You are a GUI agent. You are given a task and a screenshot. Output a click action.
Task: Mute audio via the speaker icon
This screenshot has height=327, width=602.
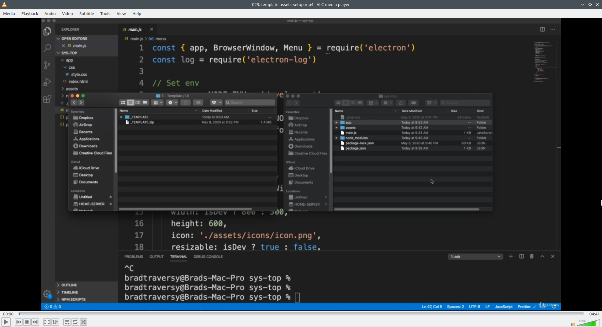pyautogui.click(x=573, y=324)
